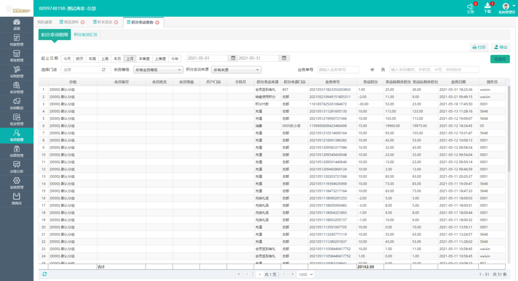The image size is (518, 281).
Task: Click the 查询 search button
Action: [x=500, y=59]
